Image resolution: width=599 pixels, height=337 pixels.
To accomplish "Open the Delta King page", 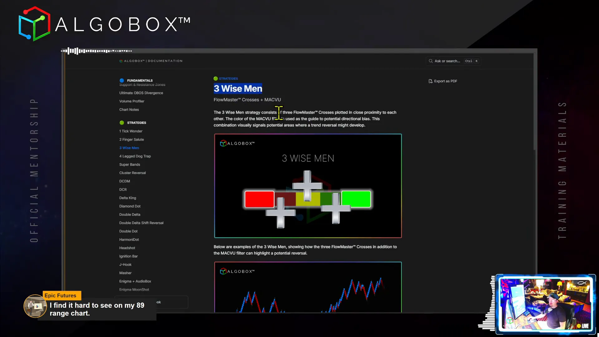I will pyautogui.click(x=128, y=198).
